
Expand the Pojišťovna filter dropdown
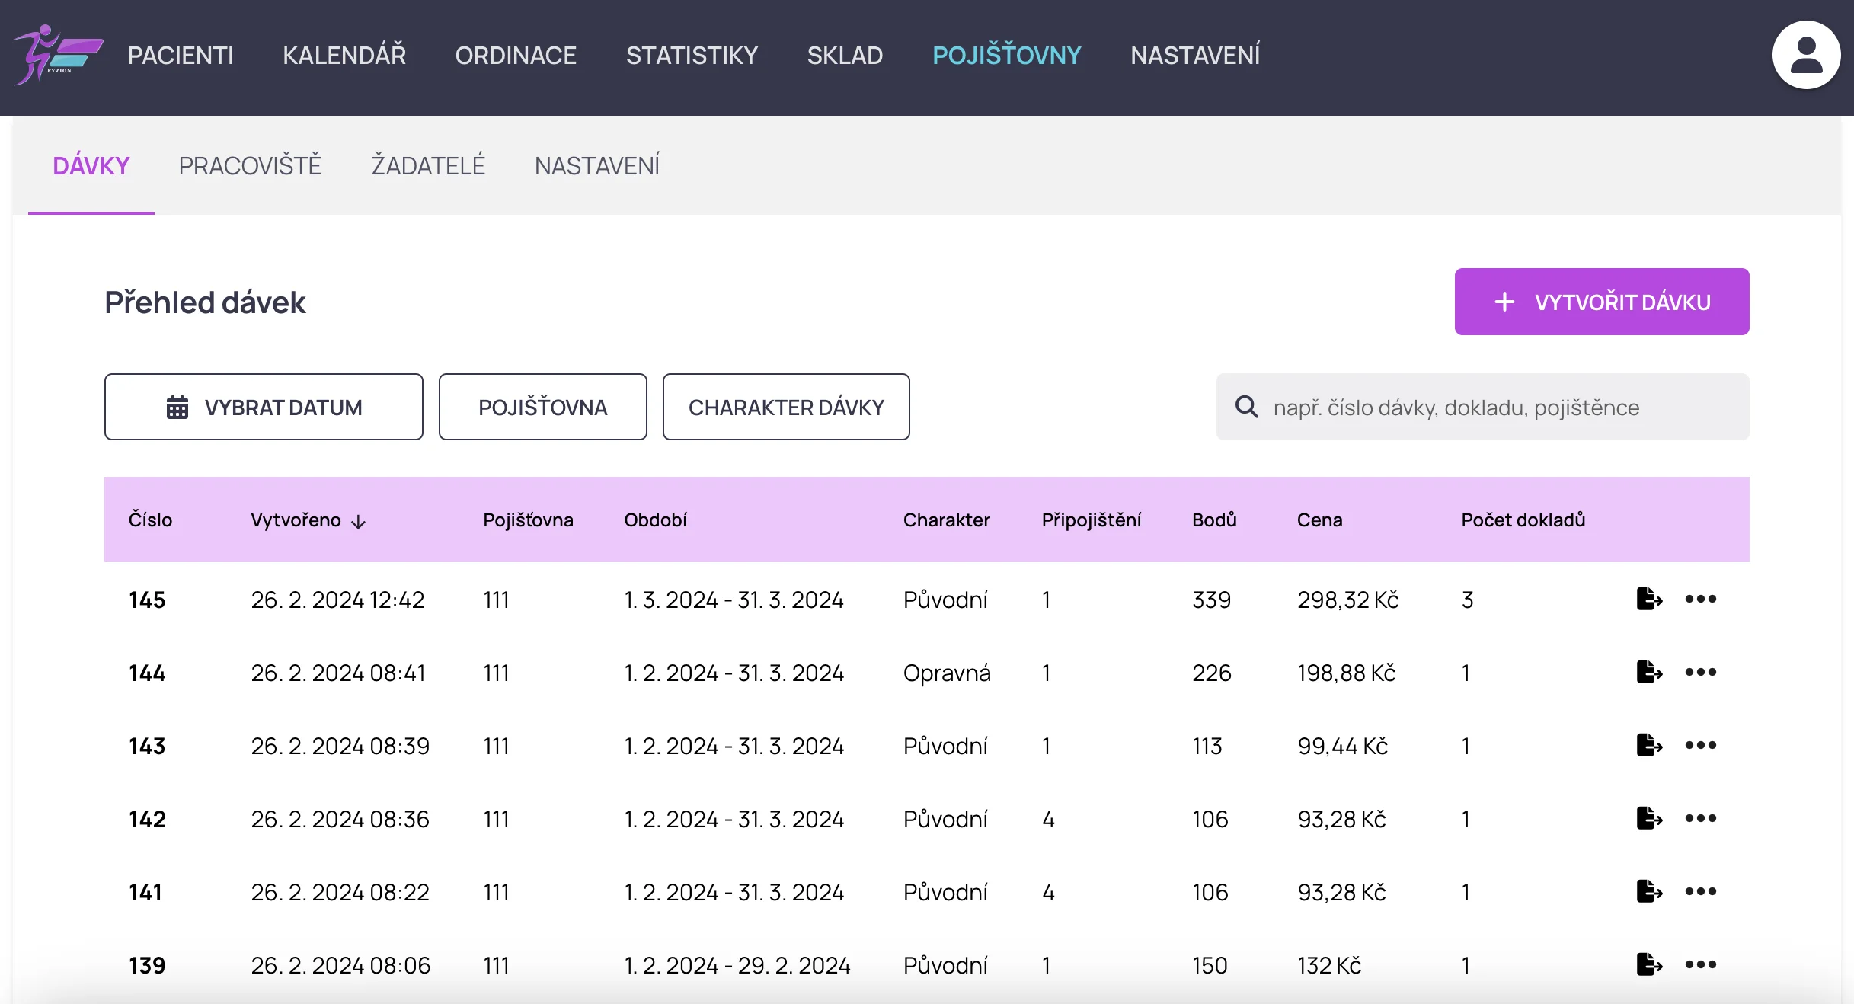click(x=542, y=407)
